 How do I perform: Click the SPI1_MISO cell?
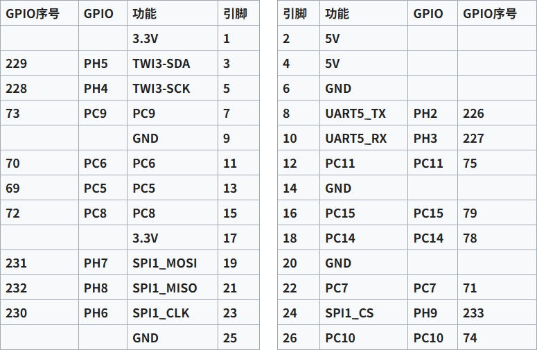point(164,288)
